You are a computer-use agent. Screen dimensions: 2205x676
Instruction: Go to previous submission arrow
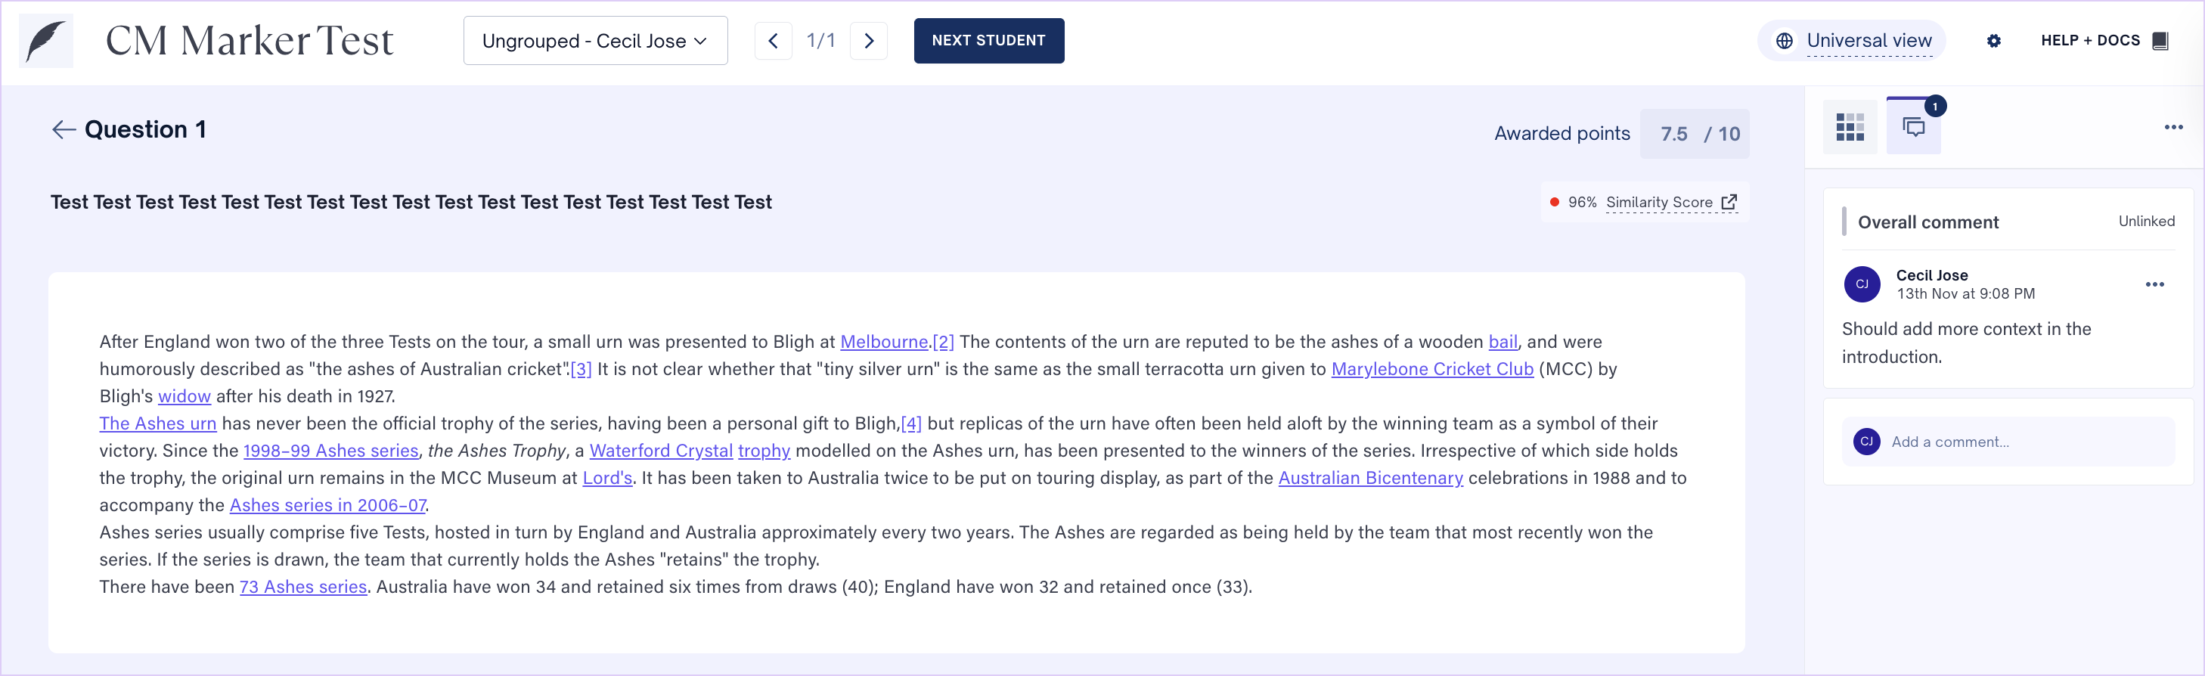pos(773,41)
